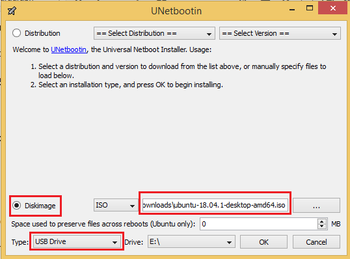Click the disk image file path field
This screenshot has width=350, height=259.
(x=215, y=205)
